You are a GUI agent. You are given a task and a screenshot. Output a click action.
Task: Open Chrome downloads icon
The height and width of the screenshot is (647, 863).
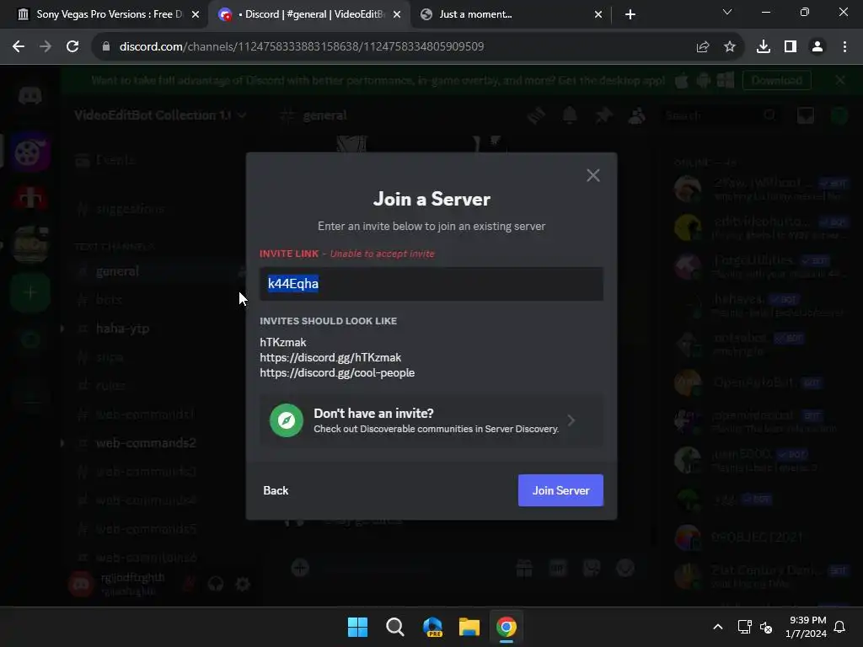coord(764,47)
